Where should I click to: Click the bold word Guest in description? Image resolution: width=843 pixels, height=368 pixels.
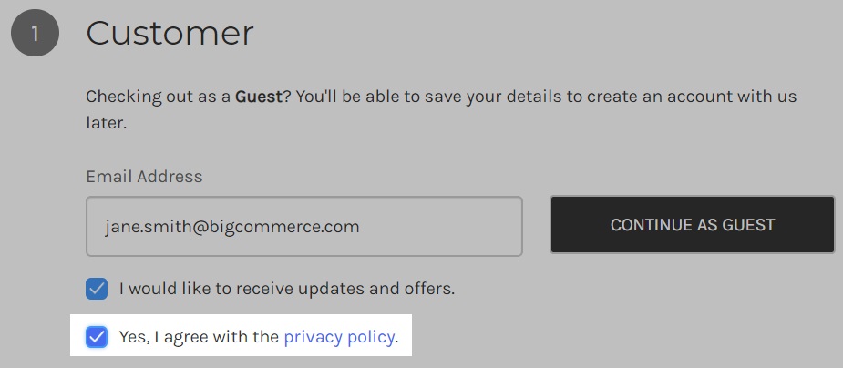click(x=259, y=97)
